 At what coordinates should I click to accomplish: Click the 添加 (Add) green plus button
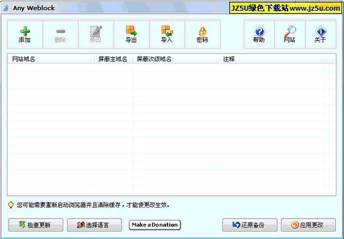point(25,35)
